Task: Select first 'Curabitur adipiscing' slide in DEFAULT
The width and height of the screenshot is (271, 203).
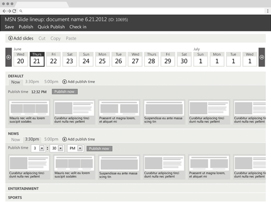Action: tap(74, 112)
